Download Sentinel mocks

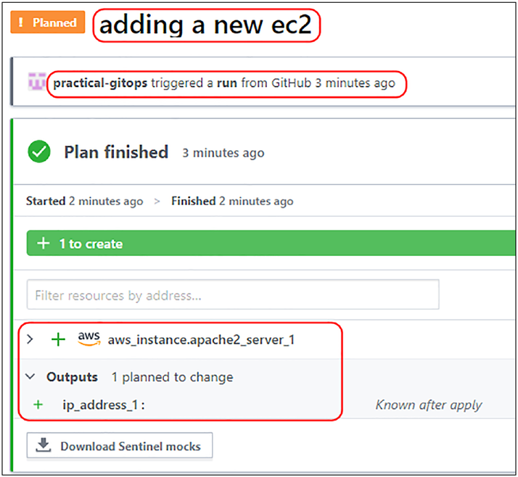(120, 446)
